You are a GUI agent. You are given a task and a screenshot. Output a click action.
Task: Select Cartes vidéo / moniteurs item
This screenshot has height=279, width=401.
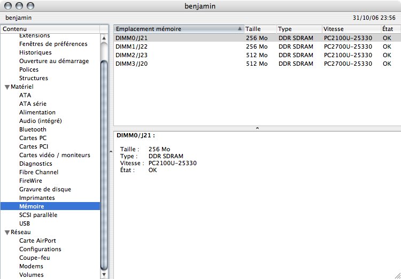[x=55, y=155]
